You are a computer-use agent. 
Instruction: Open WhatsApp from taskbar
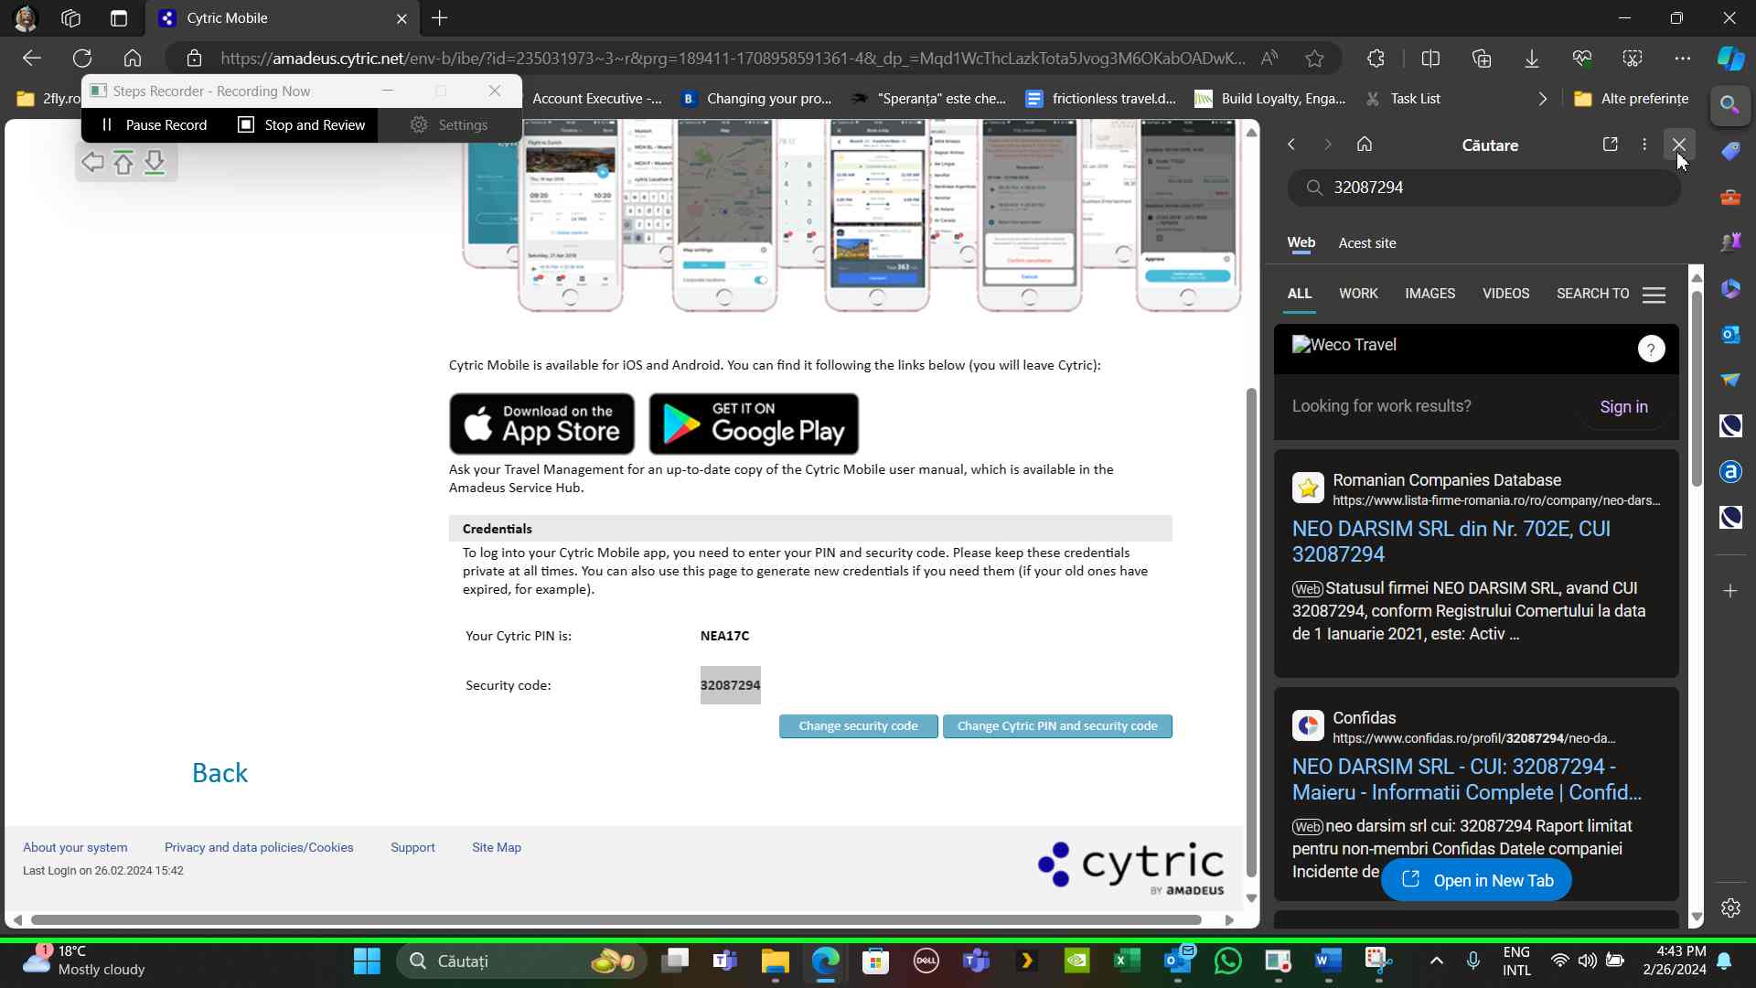tap(1227, 961)
